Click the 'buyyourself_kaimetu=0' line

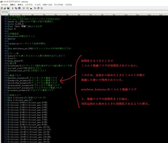tap(35, 88)
